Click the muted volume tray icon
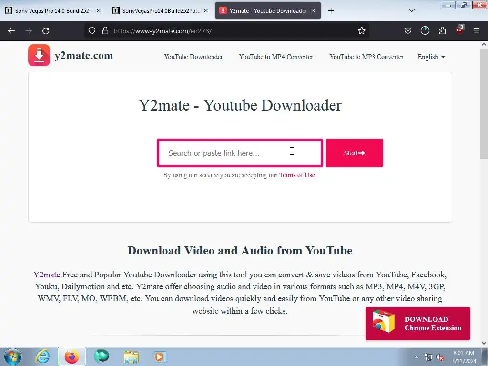This screenshot has width=488, height=366. pos(440,357)
